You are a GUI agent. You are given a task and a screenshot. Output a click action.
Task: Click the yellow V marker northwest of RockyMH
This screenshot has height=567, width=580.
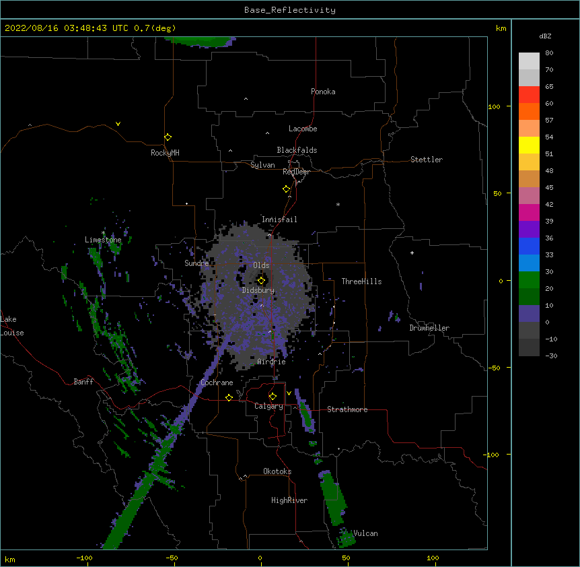(118, 124)
